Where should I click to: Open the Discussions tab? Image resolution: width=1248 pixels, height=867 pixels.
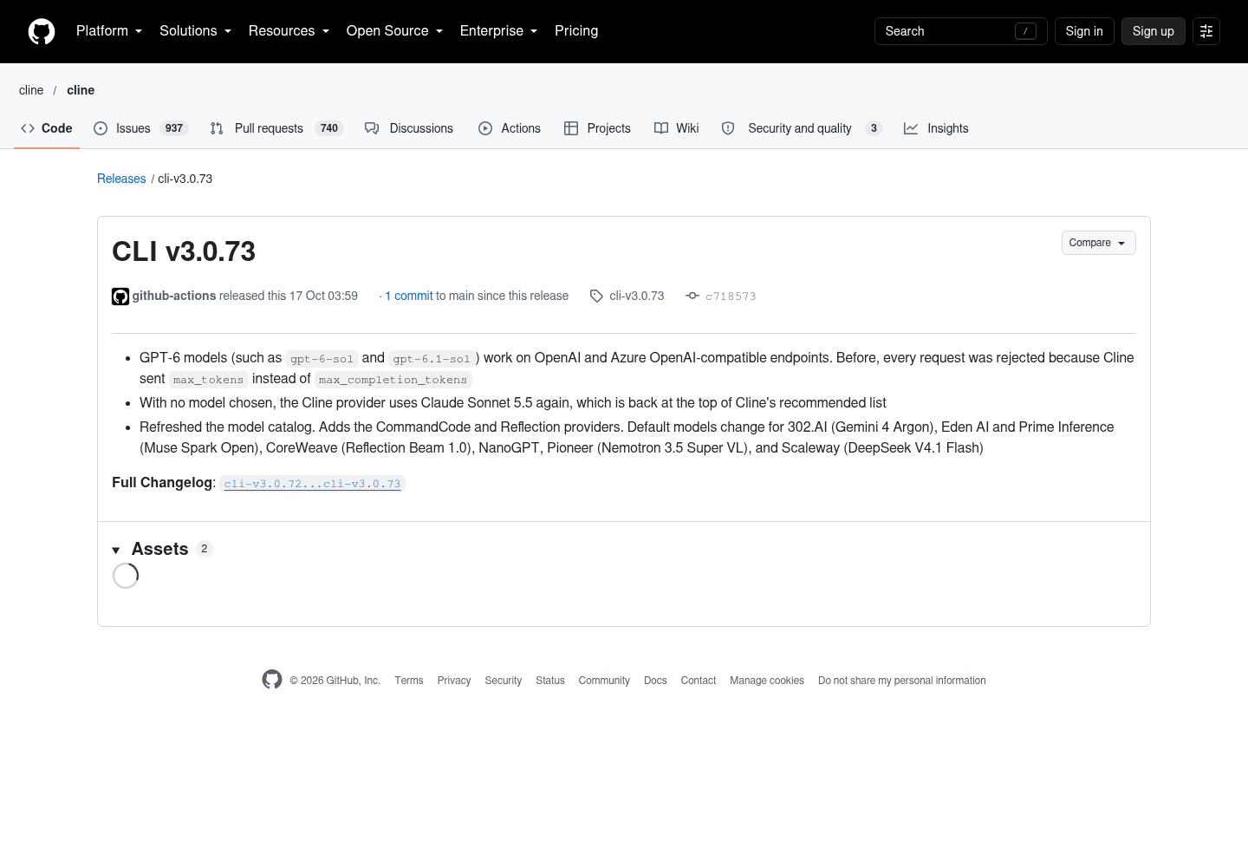(409, 128)
